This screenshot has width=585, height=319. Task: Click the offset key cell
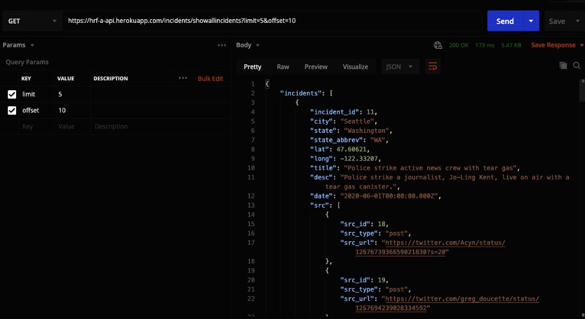[x=36, y=110]
